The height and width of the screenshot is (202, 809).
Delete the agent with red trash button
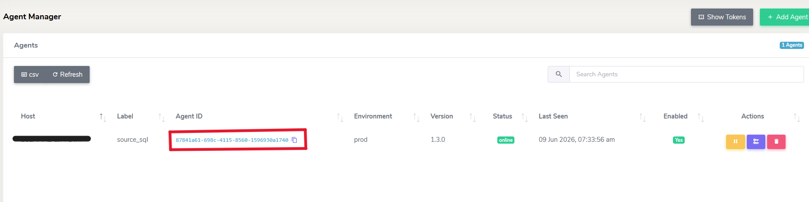776,141
